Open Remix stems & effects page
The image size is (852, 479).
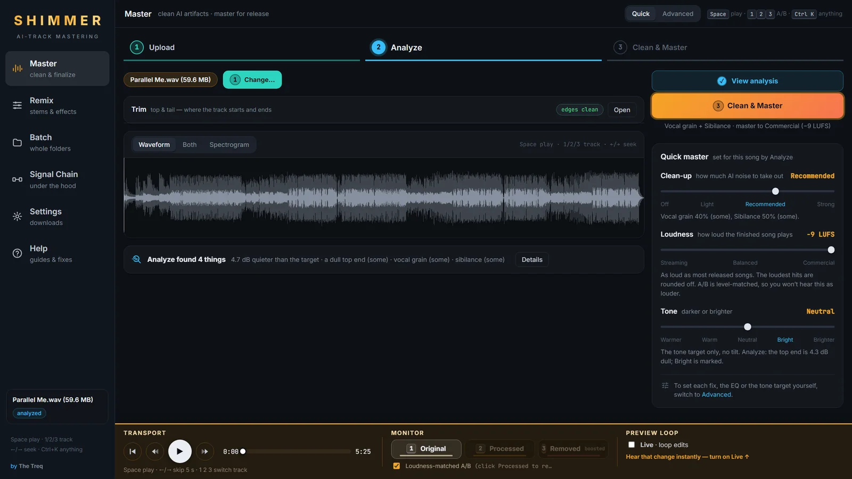tap(58, 105)
